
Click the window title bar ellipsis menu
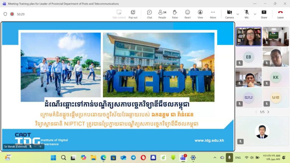(255, 4)
